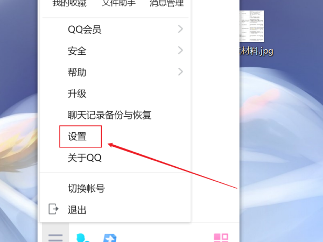Click the add friend person icon
This screenshot has height=242, width=323.
click(x=83, y=238)
